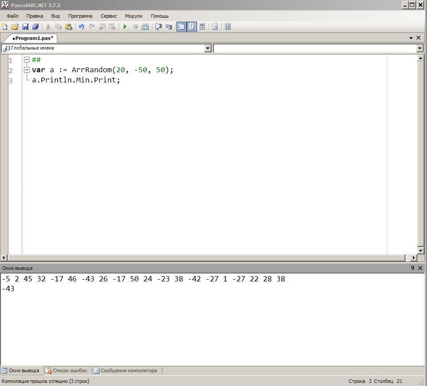Open the editor tab list dropdown arrow

[411, 38]
